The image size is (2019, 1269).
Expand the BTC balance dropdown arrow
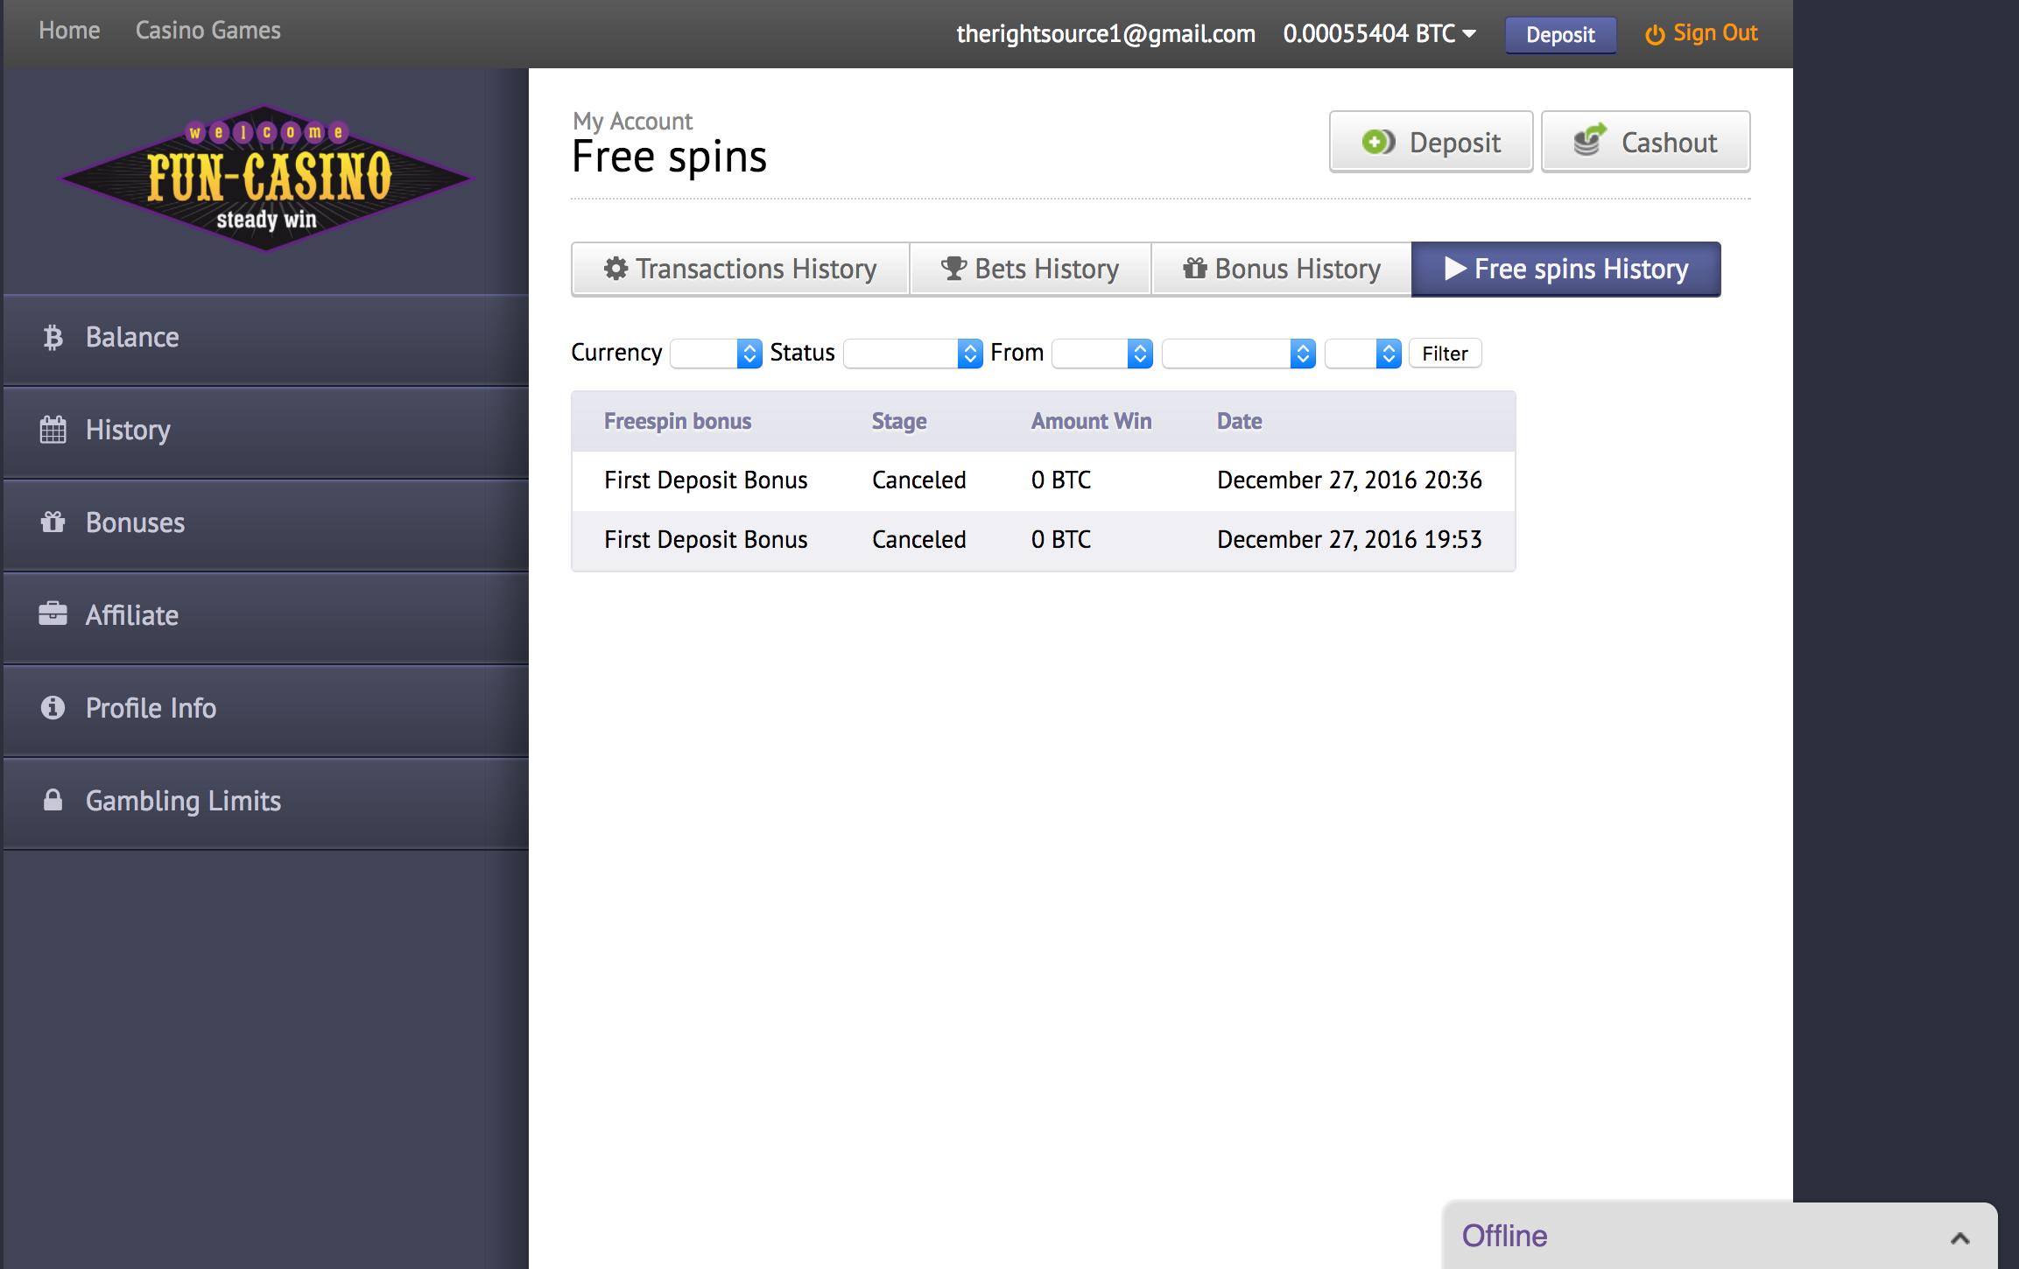(1469, 34)
